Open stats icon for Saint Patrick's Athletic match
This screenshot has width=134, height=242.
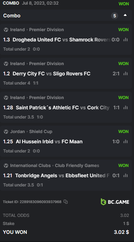point(126,108)
